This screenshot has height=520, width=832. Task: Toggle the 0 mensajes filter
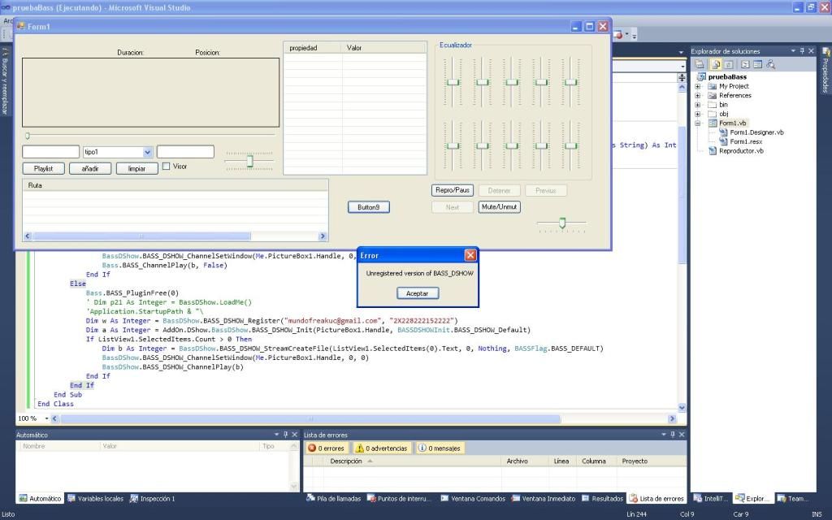tap(440, 448)
